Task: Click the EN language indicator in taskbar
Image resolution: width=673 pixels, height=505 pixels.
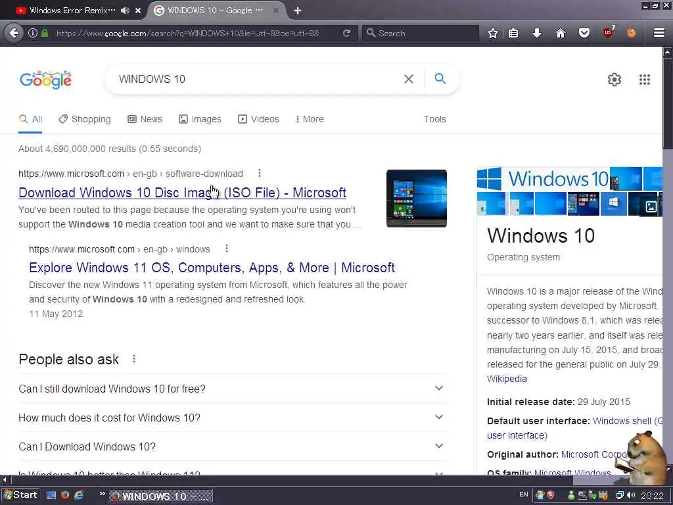Action: pyautogui.click(x=524, y=494)
